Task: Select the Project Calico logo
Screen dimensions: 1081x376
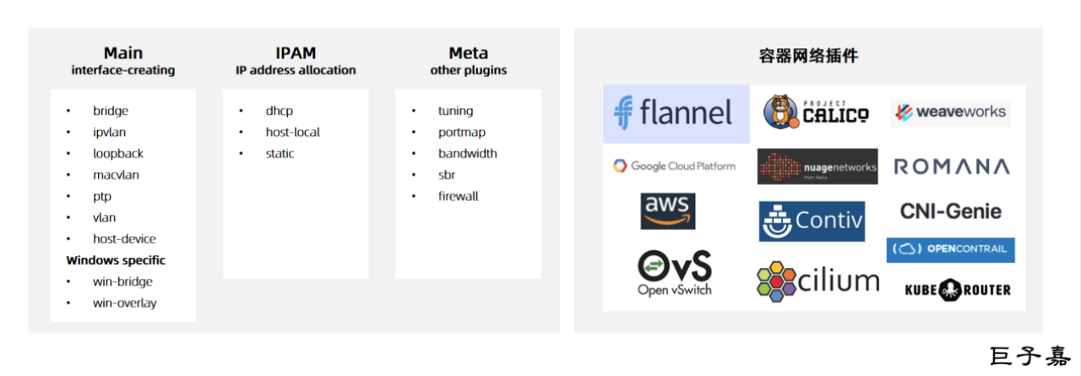Action: point(815,112)
